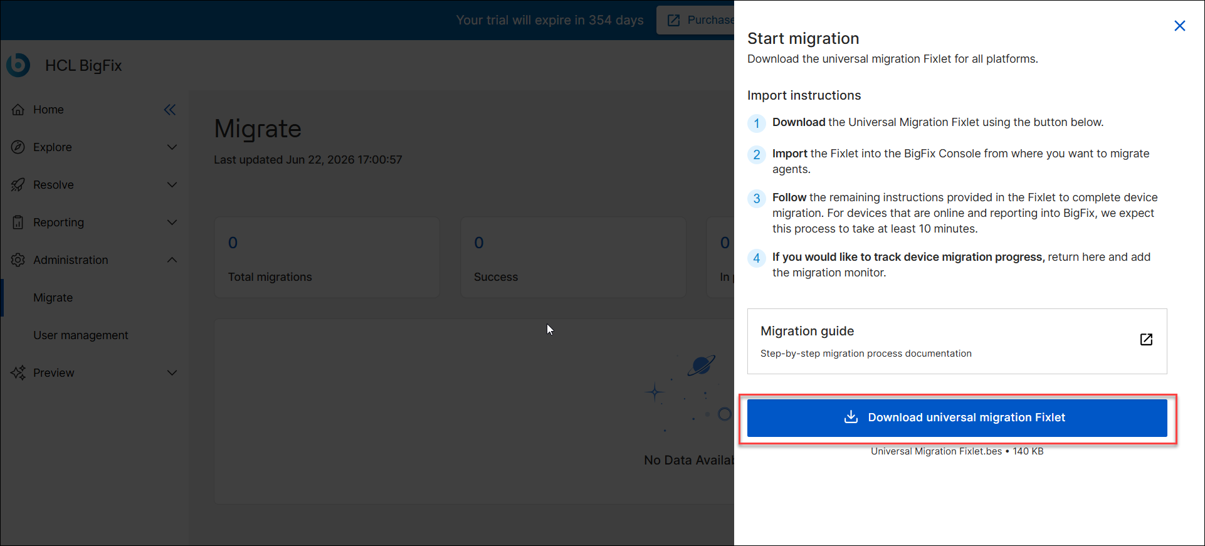Screen dimensions: 1205x546
Task: Click the Home house icon
Action: [18, 110]
